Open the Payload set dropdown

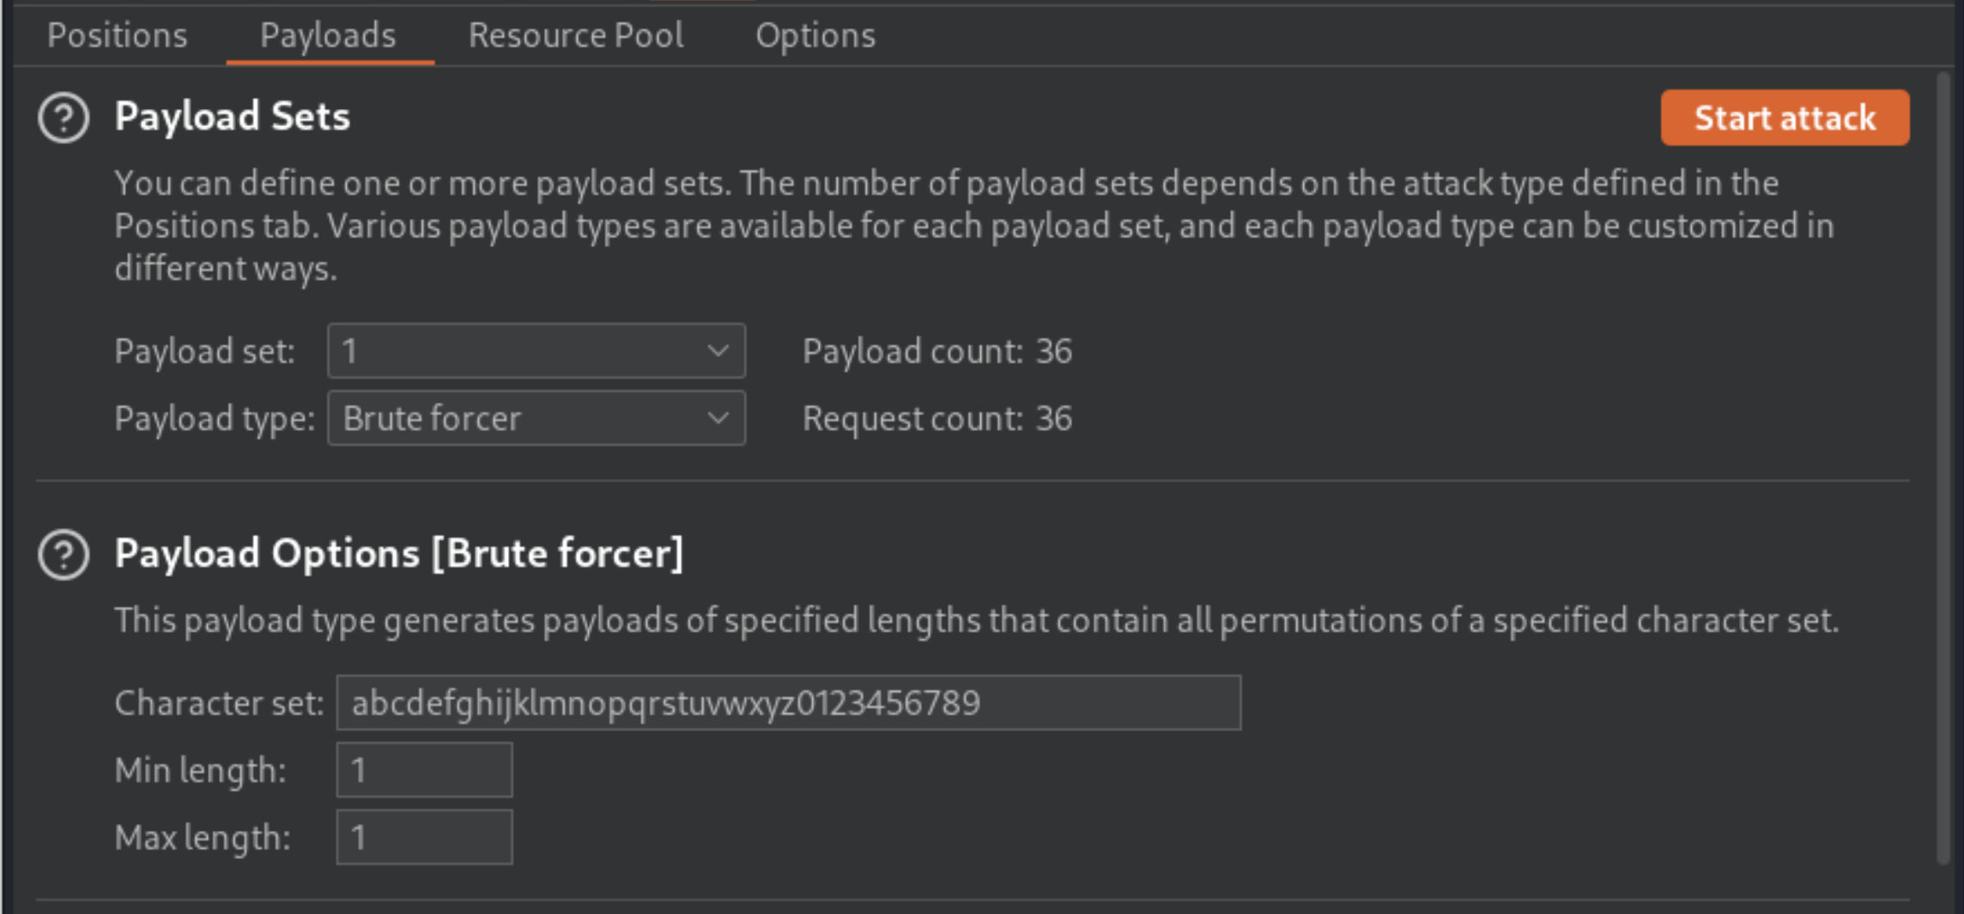click(x=536, y=351)
